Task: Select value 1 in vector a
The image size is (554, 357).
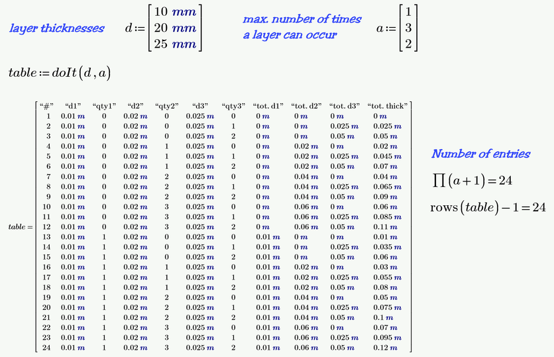Action: 408,12
